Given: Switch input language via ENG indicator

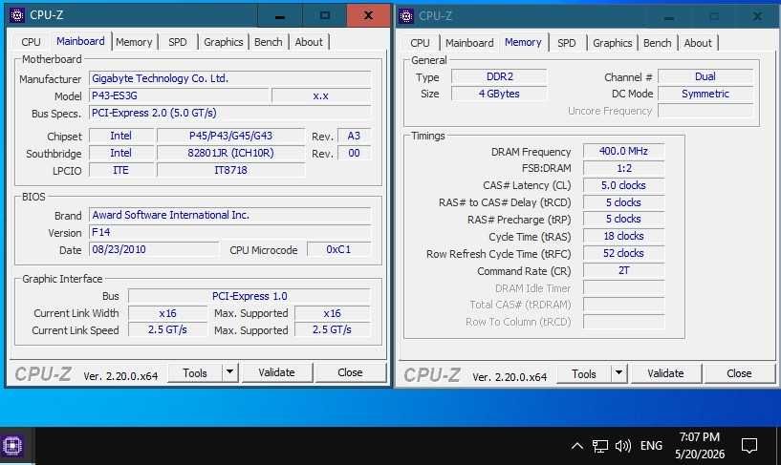Looking at the screenshot, I should point(651,446).
